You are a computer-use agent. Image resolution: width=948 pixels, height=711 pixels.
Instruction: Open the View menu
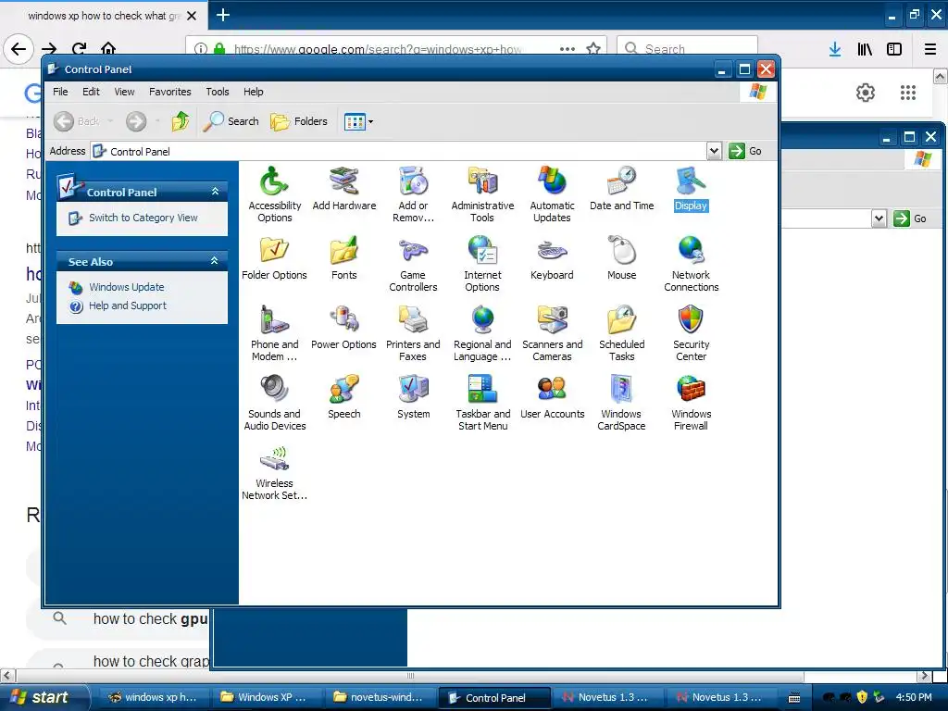point(125,92)
